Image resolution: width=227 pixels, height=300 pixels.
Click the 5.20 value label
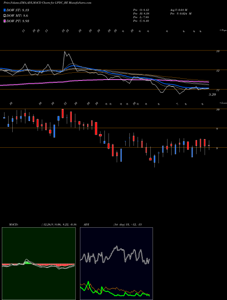tap(212, 95)
